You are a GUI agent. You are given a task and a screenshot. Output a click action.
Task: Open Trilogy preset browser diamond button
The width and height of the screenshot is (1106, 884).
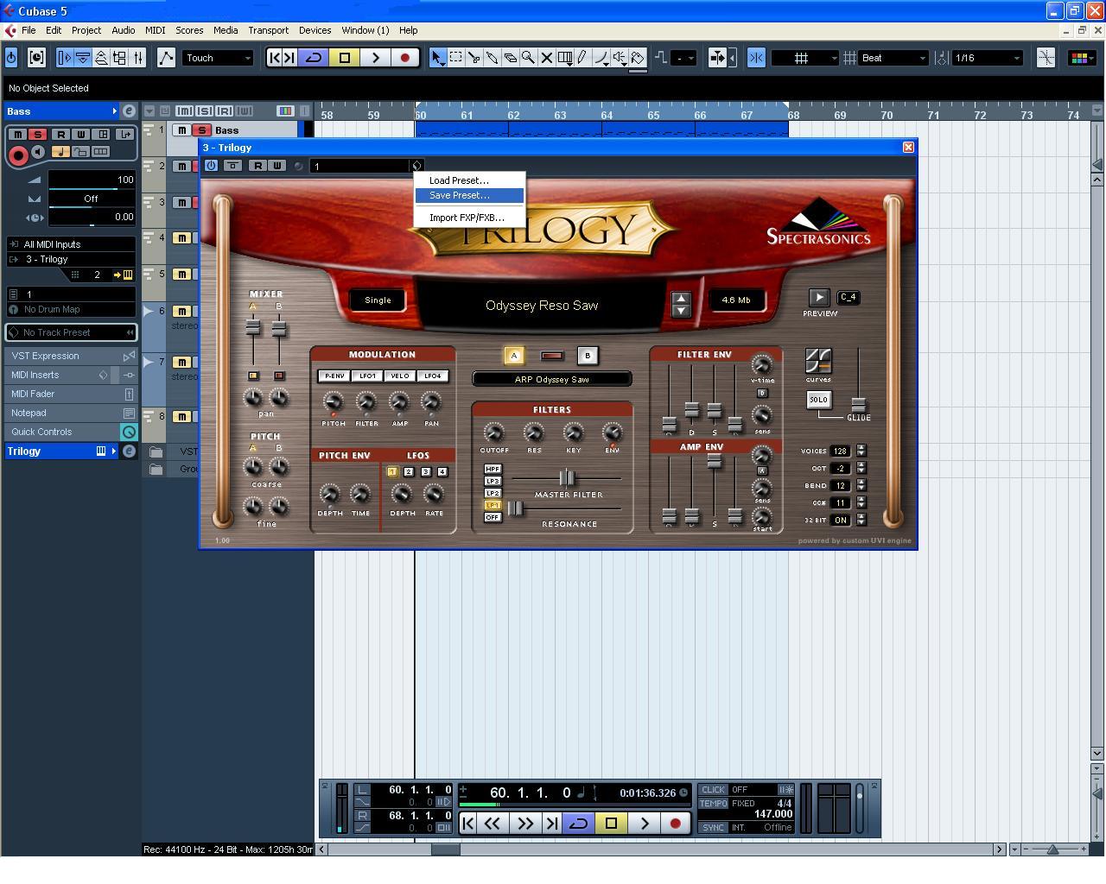click(416, 166)
